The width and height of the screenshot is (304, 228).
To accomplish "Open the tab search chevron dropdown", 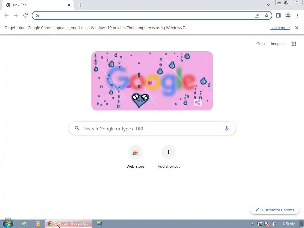I will (268, 5).
